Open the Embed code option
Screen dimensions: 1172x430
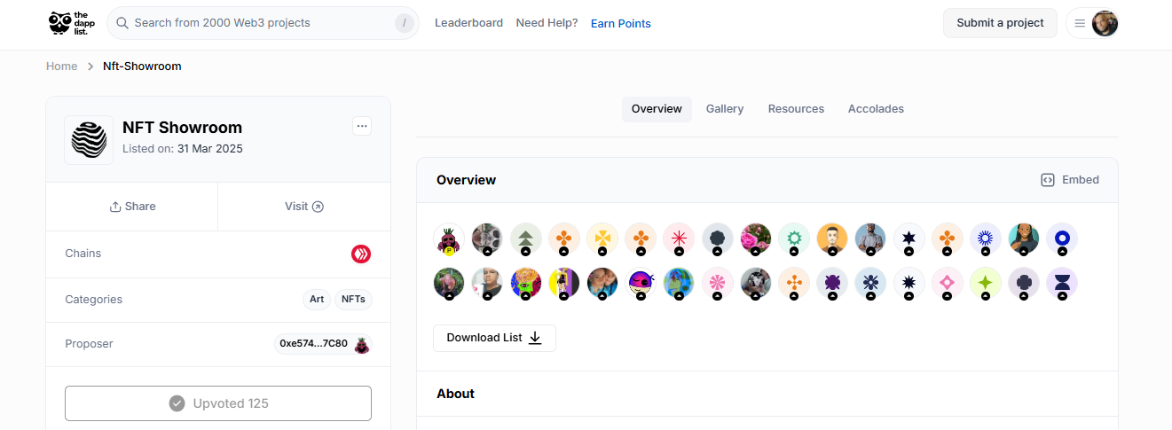(x=1070, y=180)
